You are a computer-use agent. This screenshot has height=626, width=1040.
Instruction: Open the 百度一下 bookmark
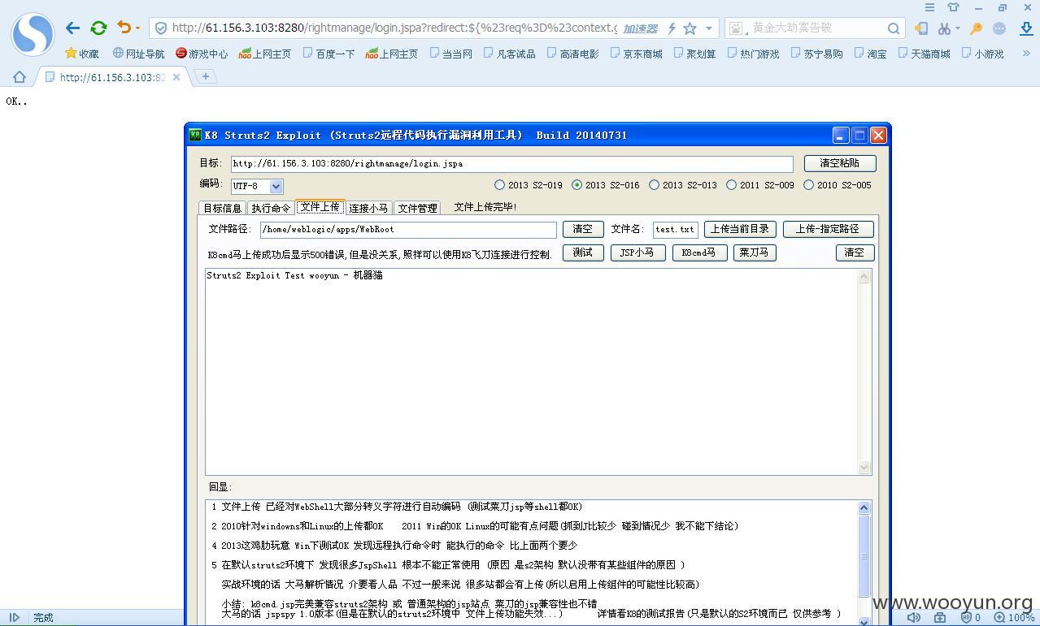pyautogui.click(x=329, y=54)
